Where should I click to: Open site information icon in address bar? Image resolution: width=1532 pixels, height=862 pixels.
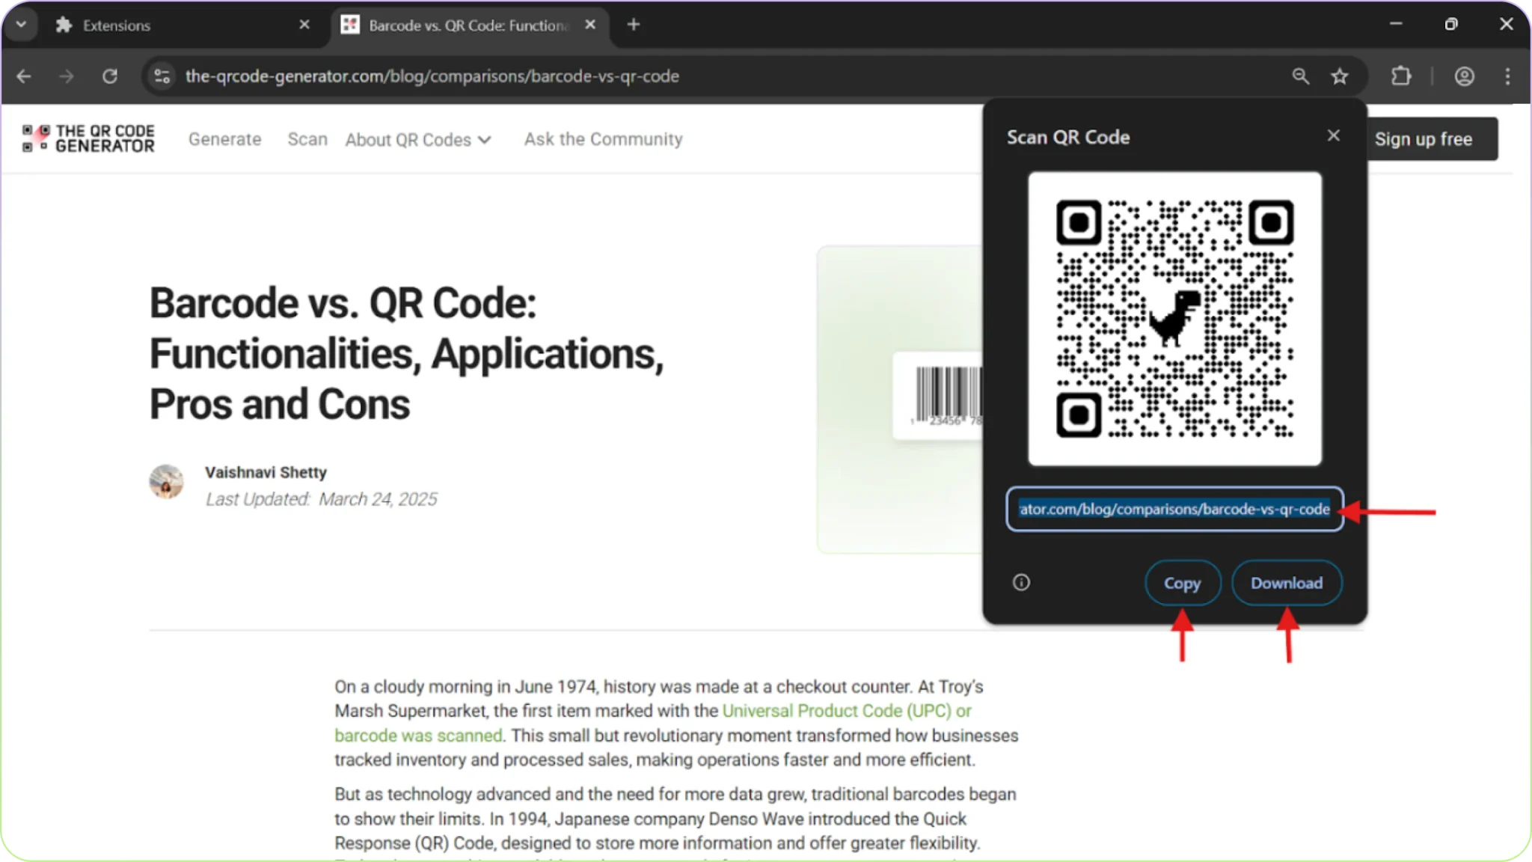[162, 76]
